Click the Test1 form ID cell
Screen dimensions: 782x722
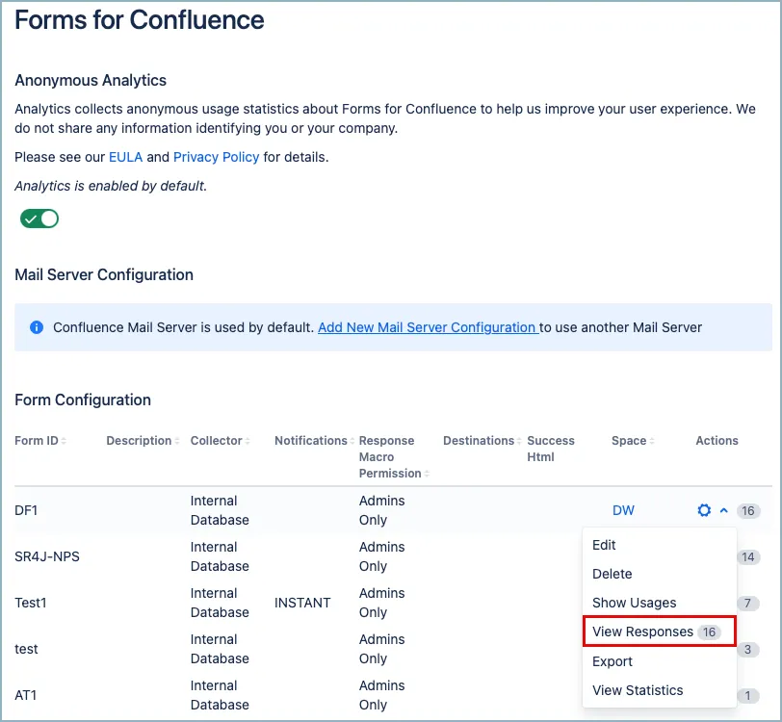point(31,603)
